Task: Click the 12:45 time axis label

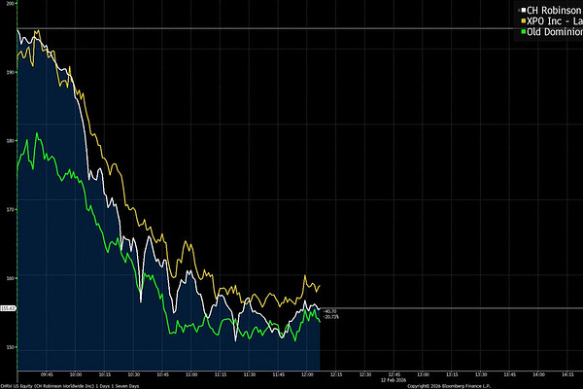Action: (394, 374)
